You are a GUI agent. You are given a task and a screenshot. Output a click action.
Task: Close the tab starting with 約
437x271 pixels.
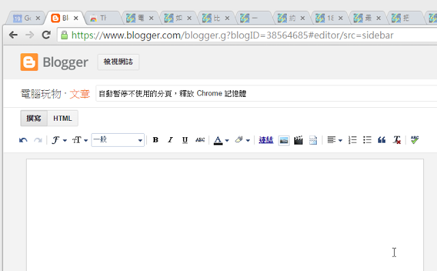point(302,18)
